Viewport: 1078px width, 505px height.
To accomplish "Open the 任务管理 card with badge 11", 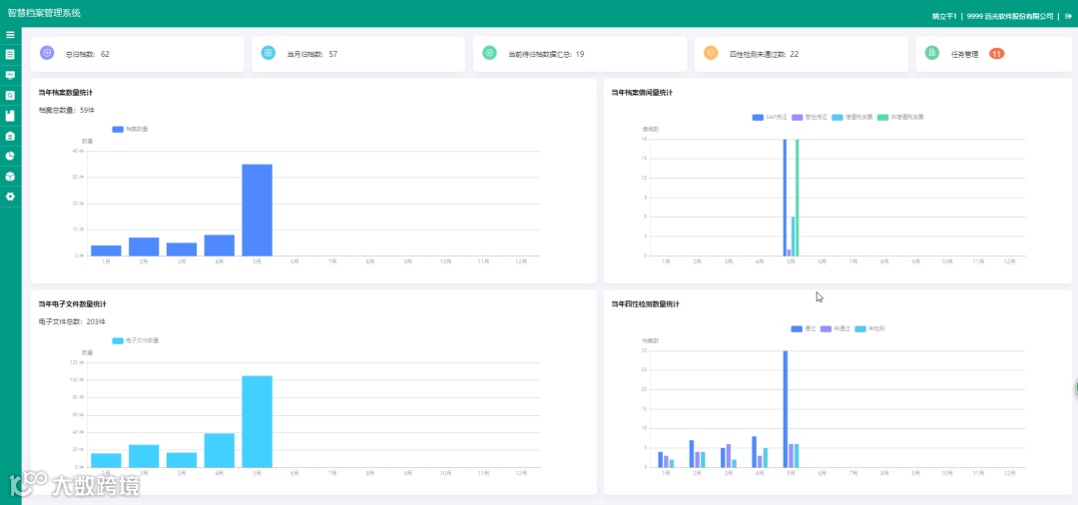I will pyautogui.click(x=993, y=54).
